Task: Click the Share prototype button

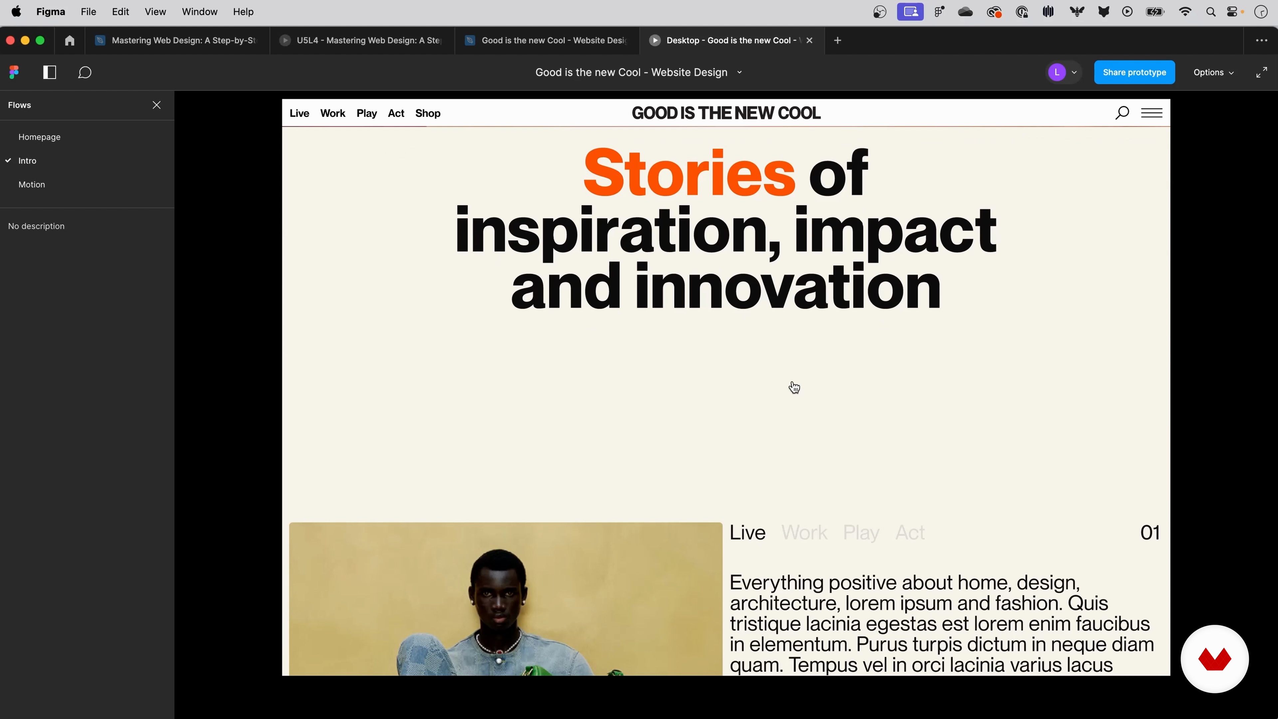Action: point(1134,73)
